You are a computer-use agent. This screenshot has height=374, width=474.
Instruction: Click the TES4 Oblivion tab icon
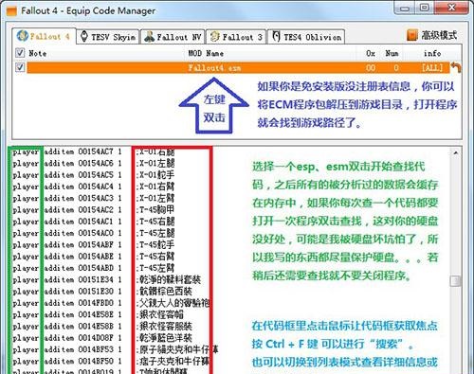(276, 36)
